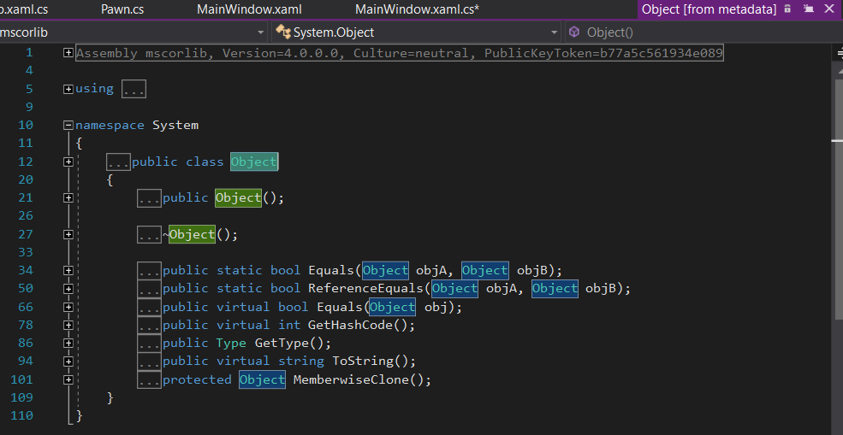Image resolution: width=843 pixels, height=435 pixels.
Task: Expand the collapsed Assembly mscorlib region
Action: (68, 53)
